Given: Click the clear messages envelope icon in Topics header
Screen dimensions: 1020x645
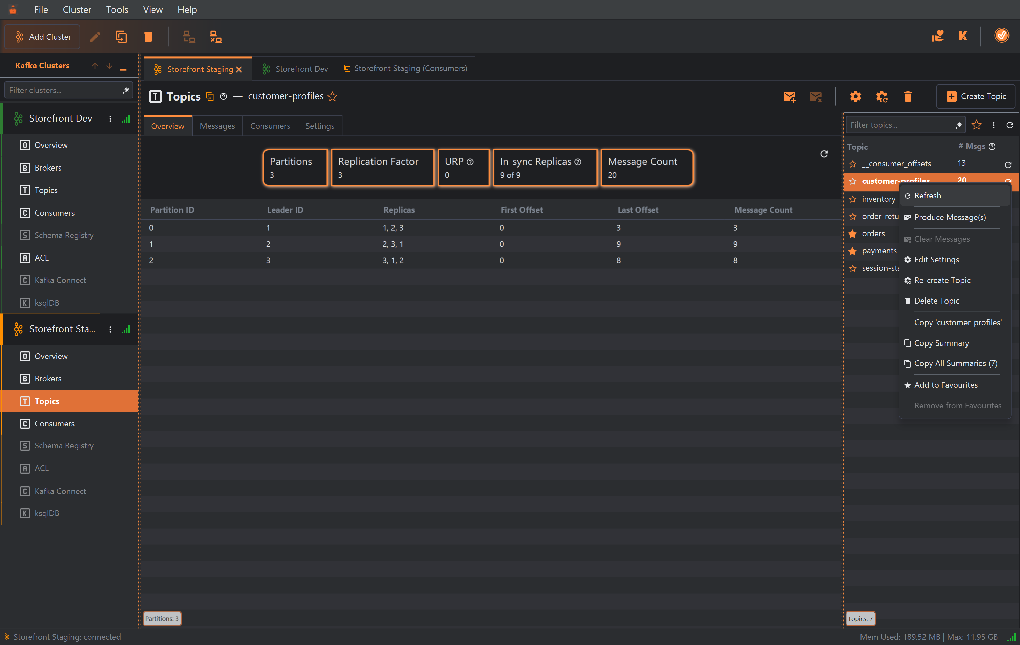Looking at the screenshot, I should click(x=816, y=96).
